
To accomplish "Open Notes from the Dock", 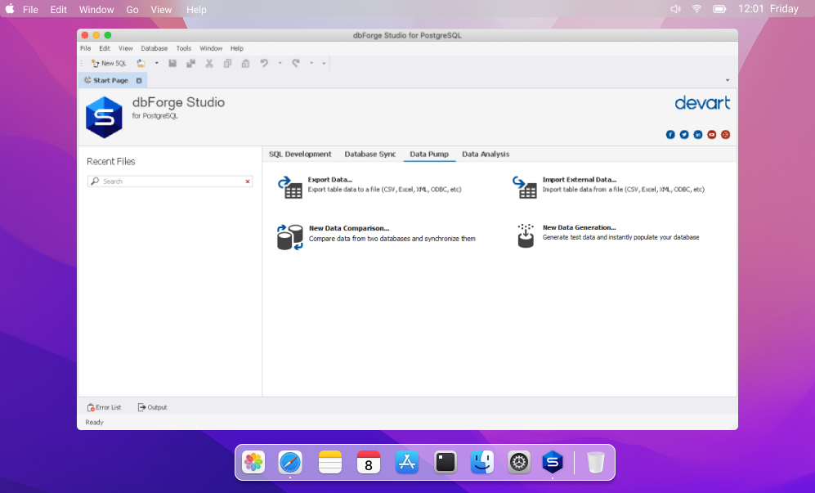I will pos(330,462).
